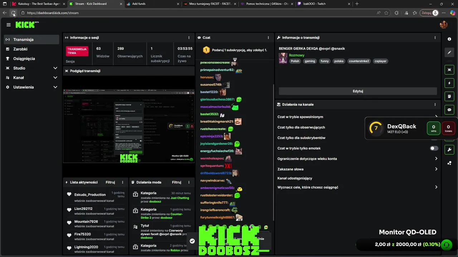Screen dimensions: 458x257
Task: Open the Just Chatting link in Działania moda
Action: [x=180, y=198]
